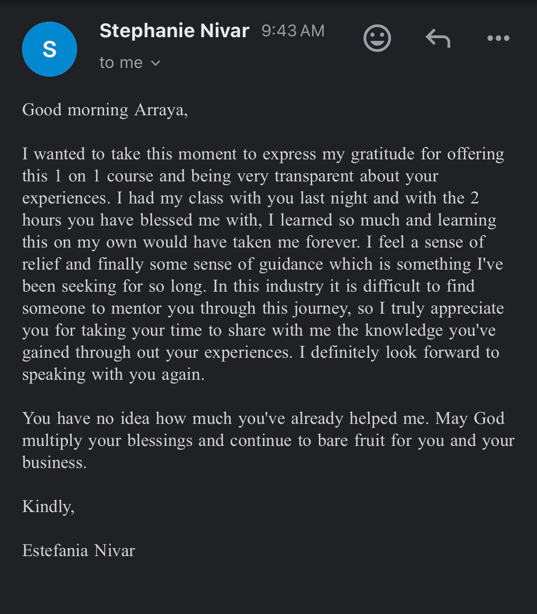Click the line beginning 'relief and finally some sense'
This screenshot has height=614, width=537.
click(263, 265)
